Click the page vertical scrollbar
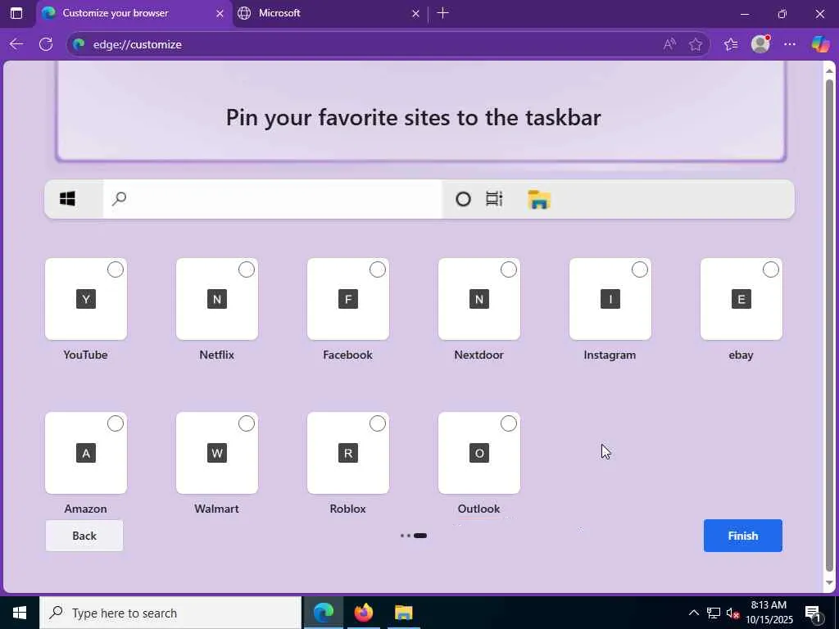Image resolution: width=839 pixels, height=629 pixels. pyautogui.click(x=829, y=326)
